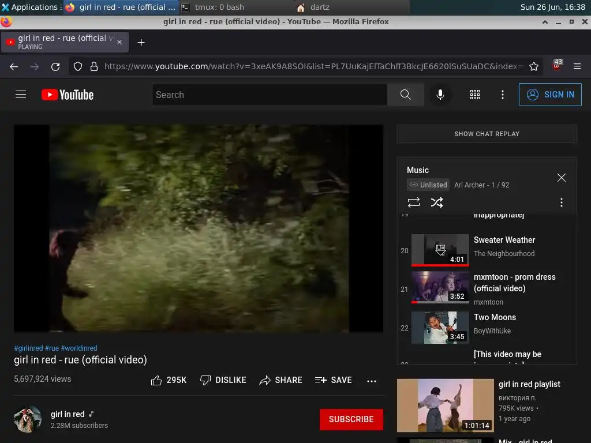Open the girl in red channel avatar
This screenshot has height=443, width=591.
[x=28, y=419]
